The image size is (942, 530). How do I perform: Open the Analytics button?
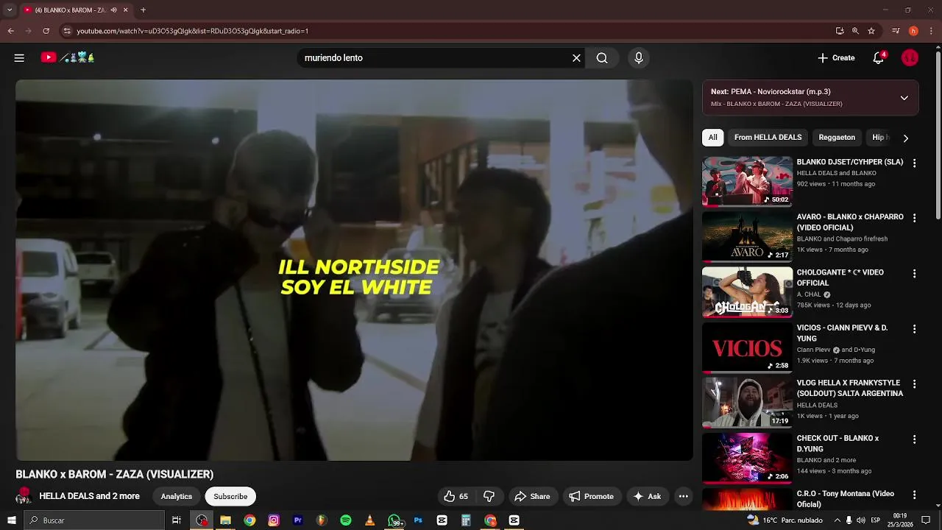click(x=177, y=496)
